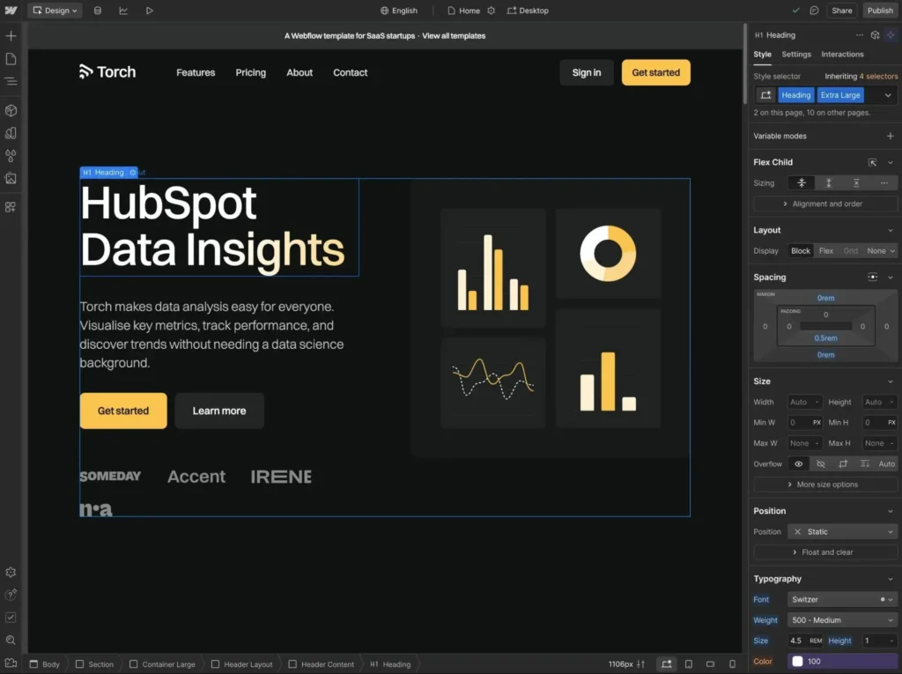The width and height of the screenshot is (902, 674).
Task: Set display to Flex
Action: [x=825, y=251]
